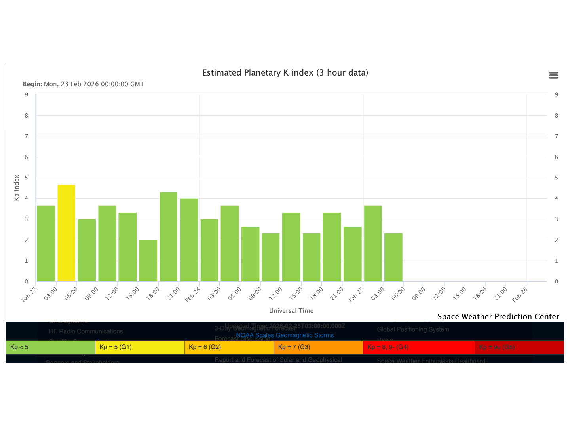Click the tallest green bar starting at Feb 23 18:00
Viewport: 570px width, 427px height.
(x=168, y=236)
